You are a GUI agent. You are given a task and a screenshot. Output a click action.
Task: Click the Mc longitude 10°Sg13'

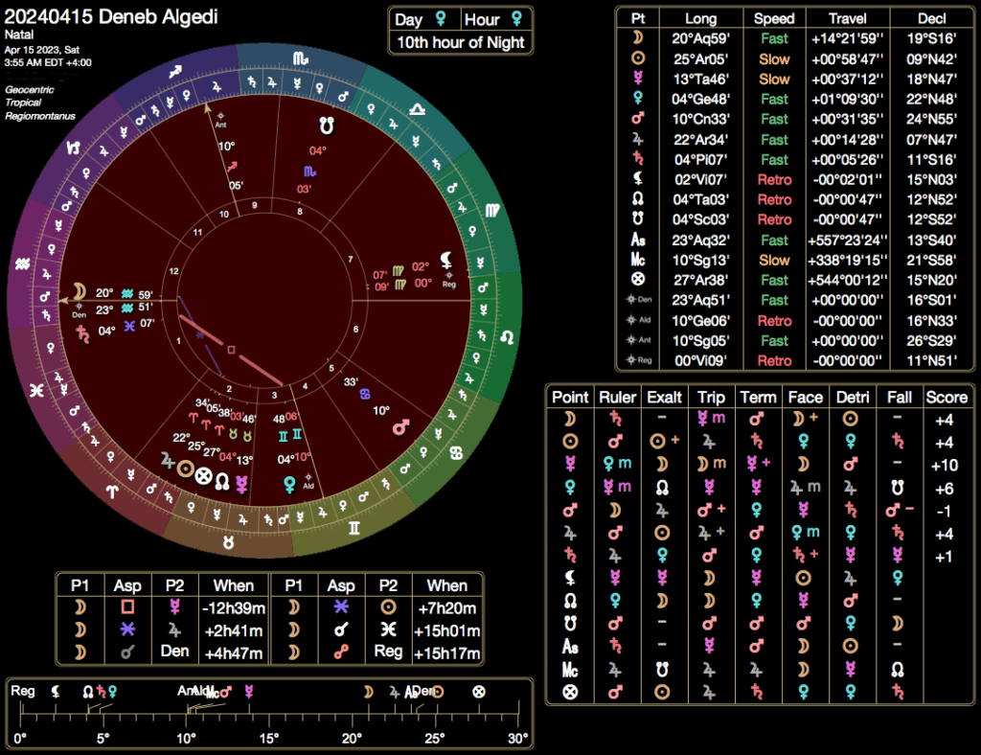700,260
